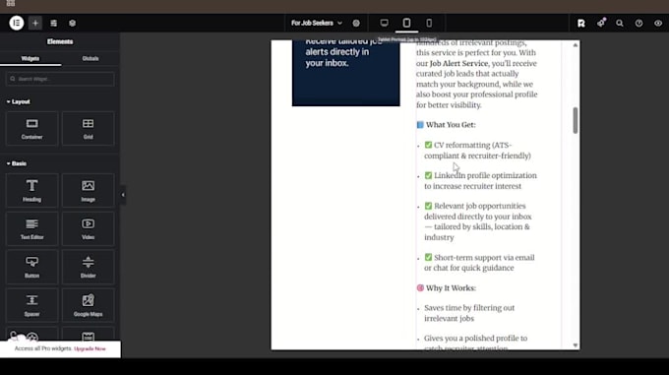The image size is (669, 375).
Task: Click 'Relevant job opportunities' list item
Action: (478, 221)
